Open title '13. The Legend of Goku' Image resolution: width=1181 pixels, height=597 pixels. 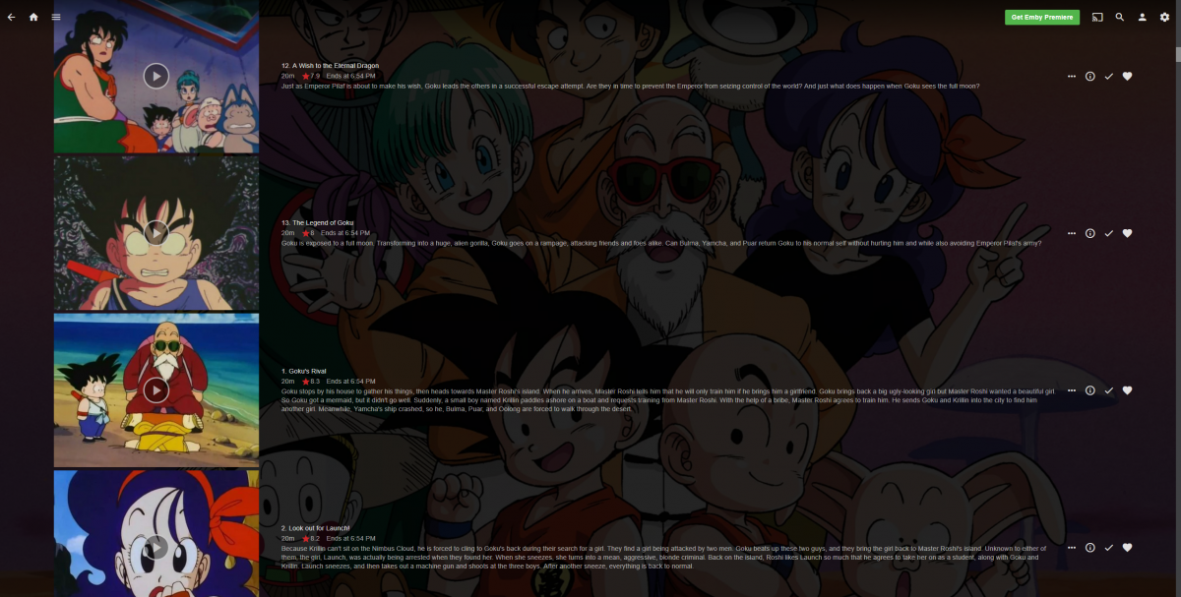click(x=317, y=223)
